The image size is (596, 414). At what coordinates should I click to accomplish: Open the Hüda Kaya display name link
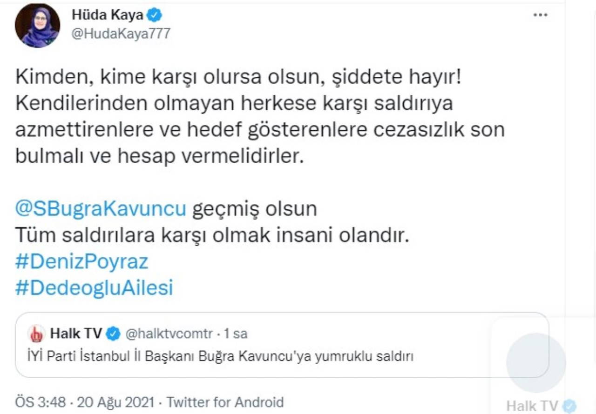coord(107,15)
